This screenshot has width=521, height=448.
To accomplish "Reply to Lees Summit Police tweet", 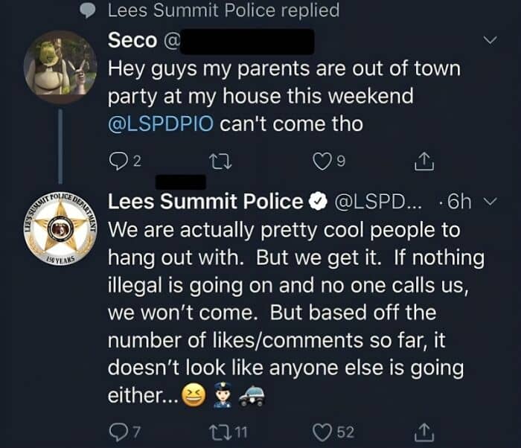I will coord(118,429).
